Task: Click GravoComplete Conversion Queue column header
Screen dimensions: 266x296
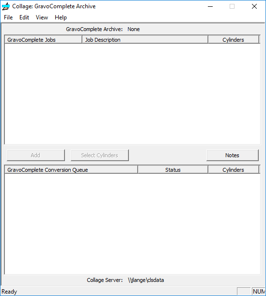Action: click(x=71, y=170)
